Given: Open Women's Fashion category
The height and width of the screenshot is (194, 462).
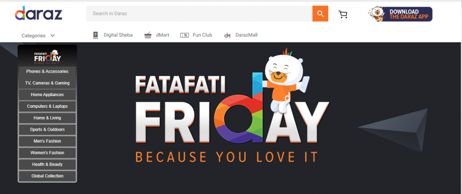Looking at the screenshot, I should click(47, 153).
